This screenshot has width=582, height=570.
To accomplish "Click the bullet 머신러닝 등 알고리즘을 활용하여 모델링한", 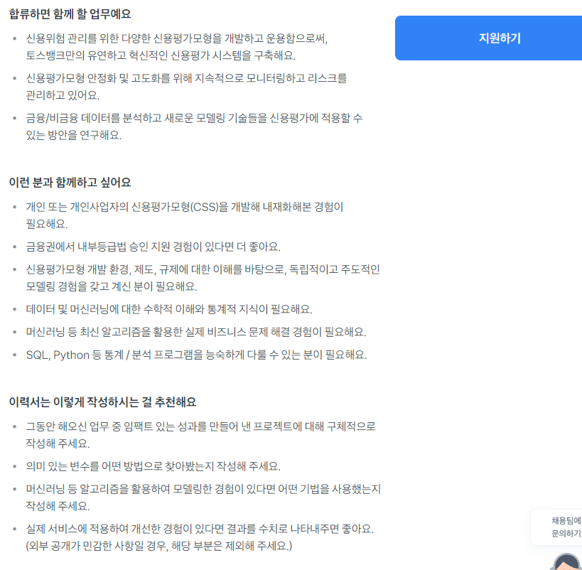I will tap(203, 497).
